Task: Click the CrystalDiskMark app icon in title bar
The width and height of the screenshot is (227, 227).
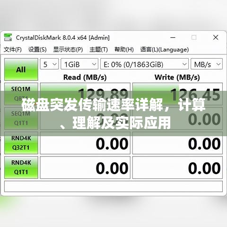Action: coord(8,37)
